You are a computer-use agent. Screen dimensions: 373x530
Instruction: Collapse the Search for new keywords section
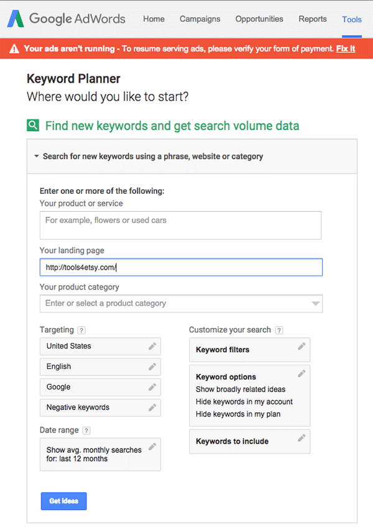pos(37,156)
